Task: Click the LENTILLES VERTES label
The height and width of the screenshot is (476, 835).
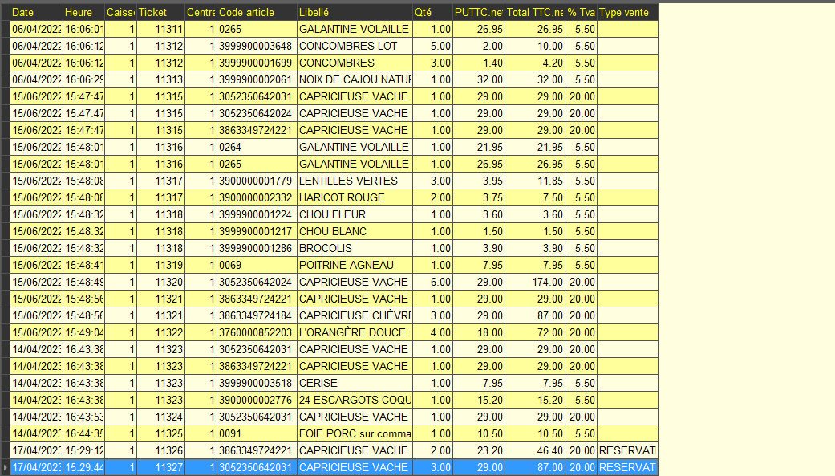Action: tap(355, 181)
